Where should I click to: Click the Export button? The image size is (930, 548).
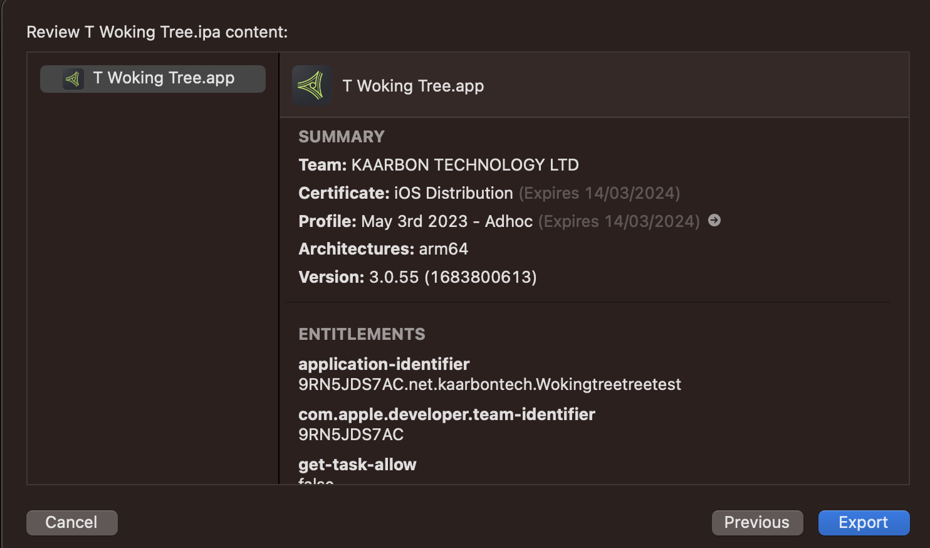[863, 522]
